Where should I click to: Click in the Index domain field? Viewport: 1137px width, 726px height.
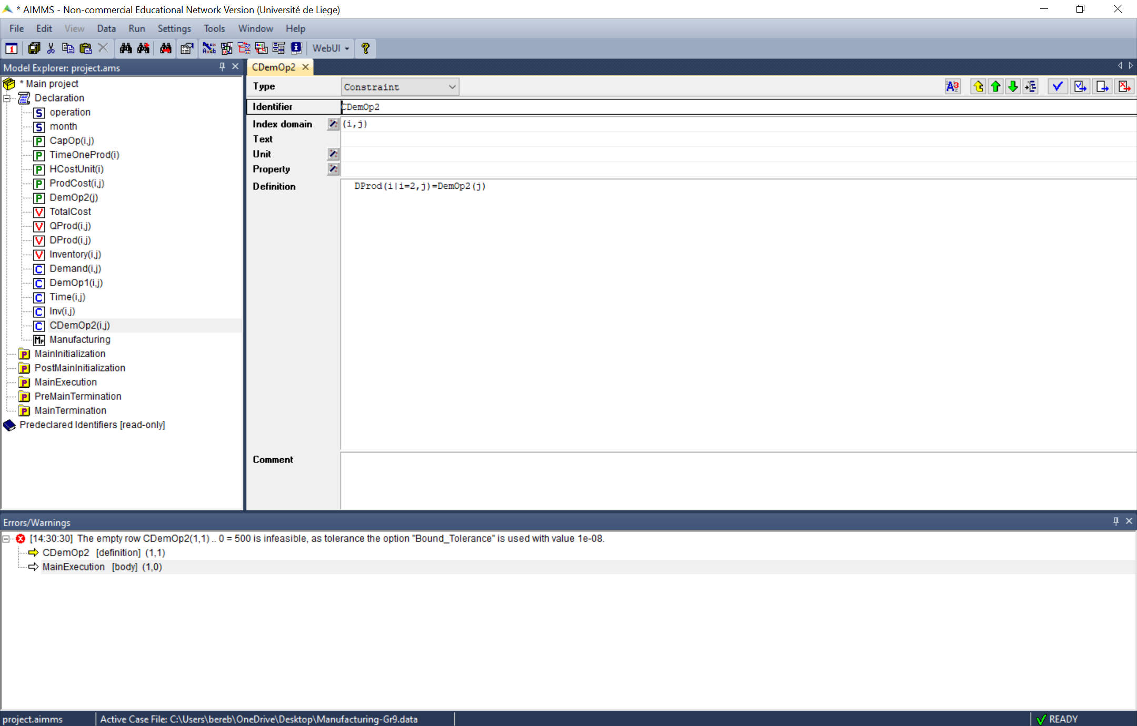(x=739, y=124)
